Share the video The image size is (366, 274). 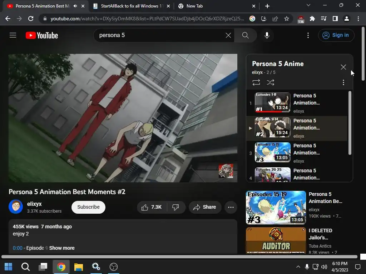205,207
